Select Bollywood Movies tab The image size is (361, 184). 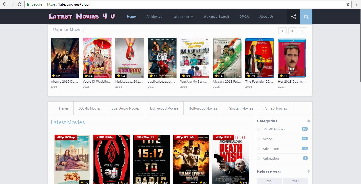[164, 108]
